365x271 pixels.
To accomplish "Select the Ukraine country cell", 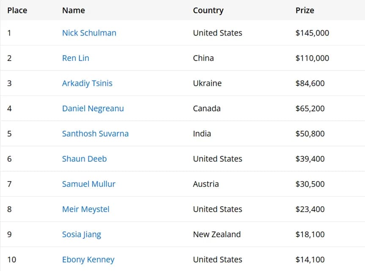I will tap(207, 83).
